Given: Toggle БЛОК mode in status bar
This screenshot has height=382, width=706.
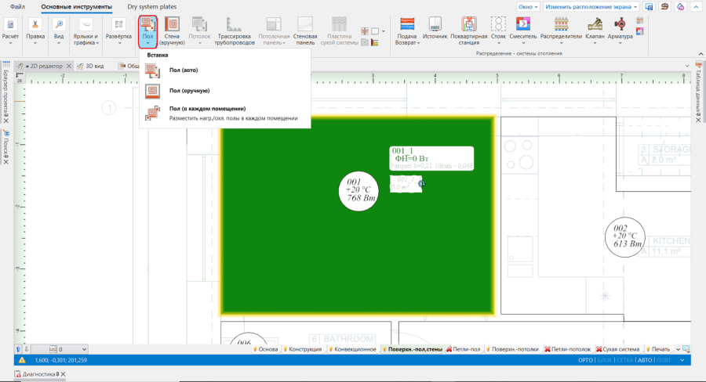Looking at the screenshot, I should click(605, 360).
